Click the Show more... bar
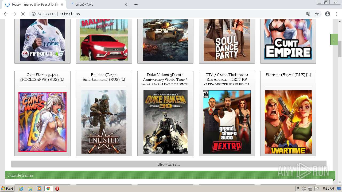Viewport: 342px width, 192px height. coord(169,164)
